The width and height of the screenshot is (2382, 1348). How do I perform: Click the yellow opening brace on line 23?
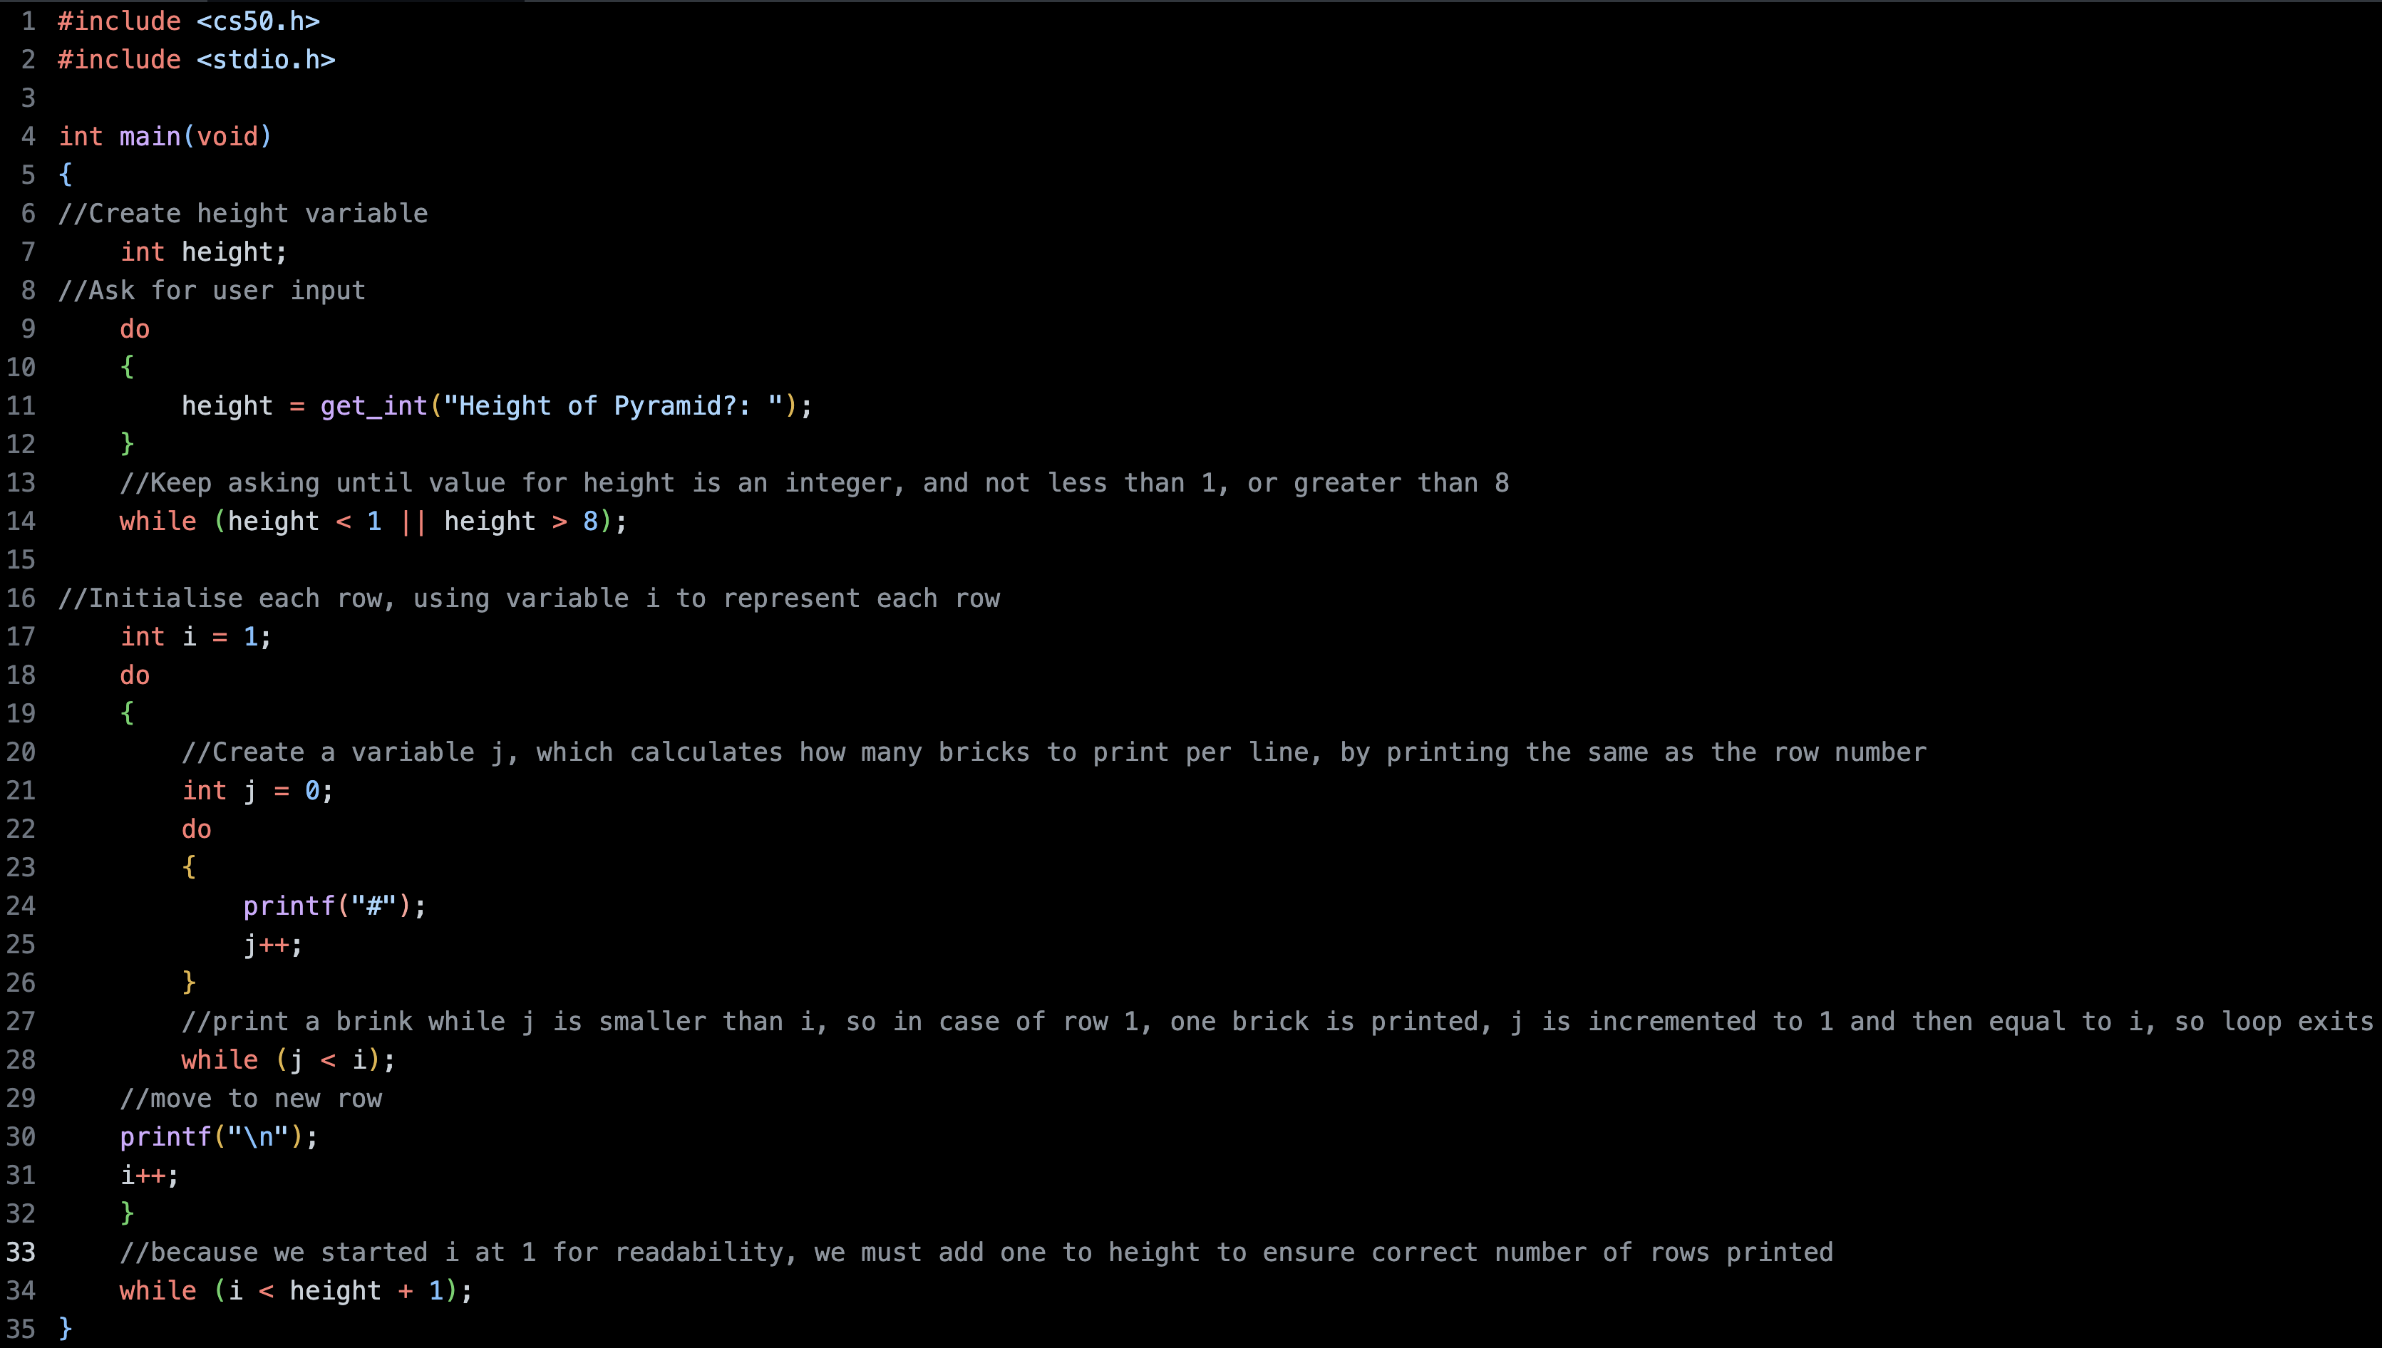[189, 868]
